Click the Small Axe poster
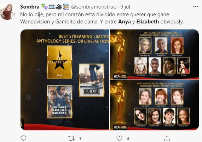Viewport: 202px width, 142px height. point(92,80)
